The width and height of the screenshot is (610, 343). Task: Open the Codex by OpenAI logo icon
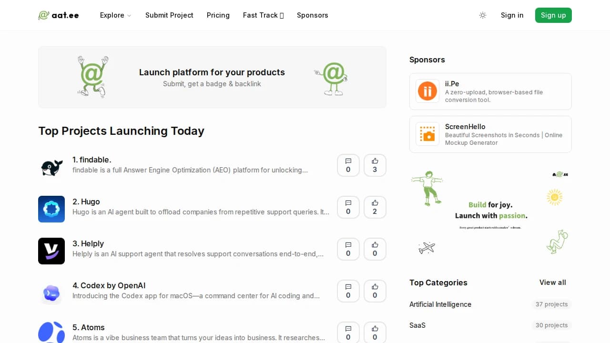coord(51,293)
